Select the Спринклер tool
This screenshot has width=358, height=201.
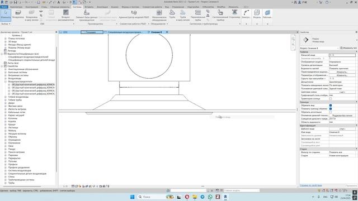pos(234,15)
